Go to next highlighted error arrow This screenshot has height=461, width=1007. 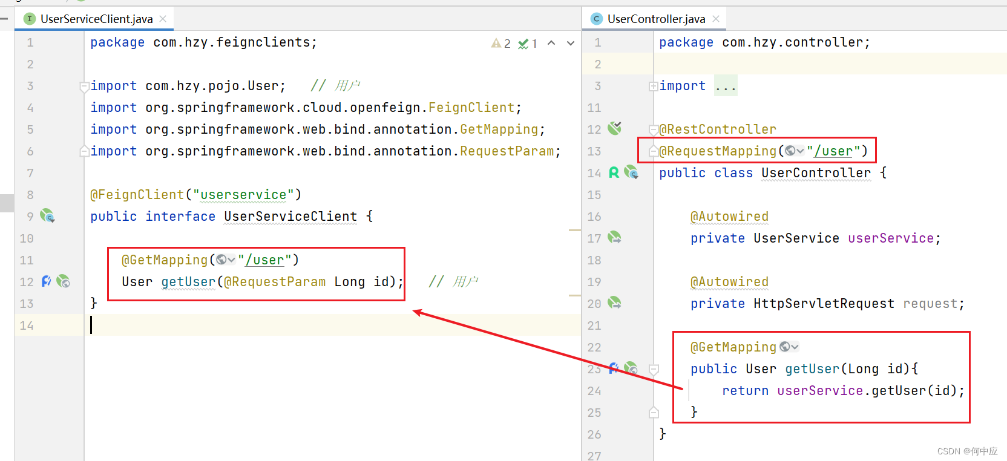[x=571, y=43]
